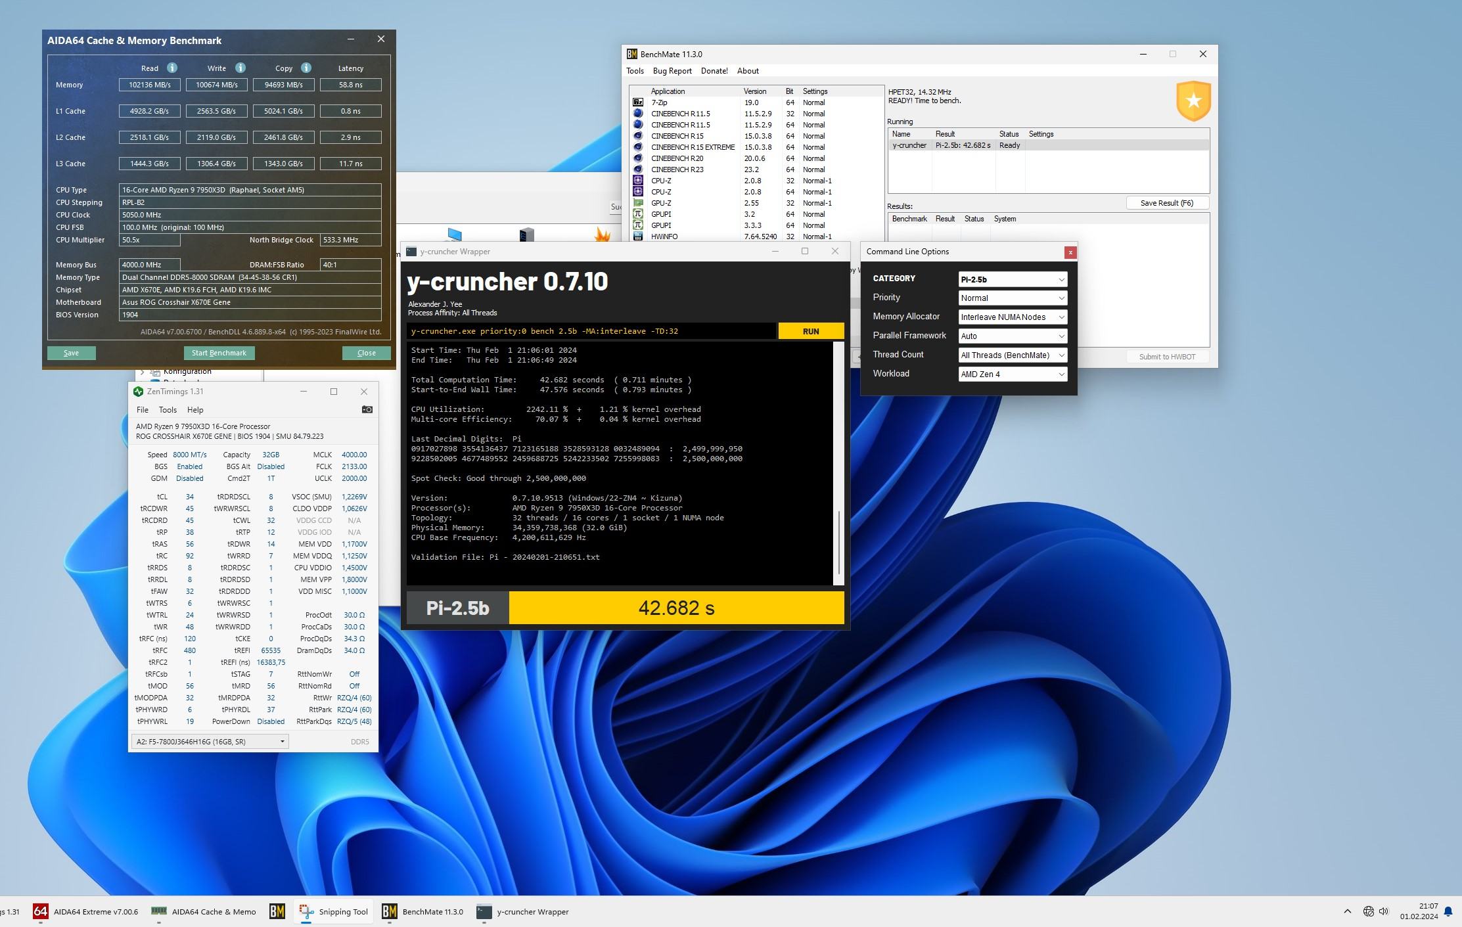Click the Memory Read value 102136 MB/s
1462x927 pixels.
(150, 85)
